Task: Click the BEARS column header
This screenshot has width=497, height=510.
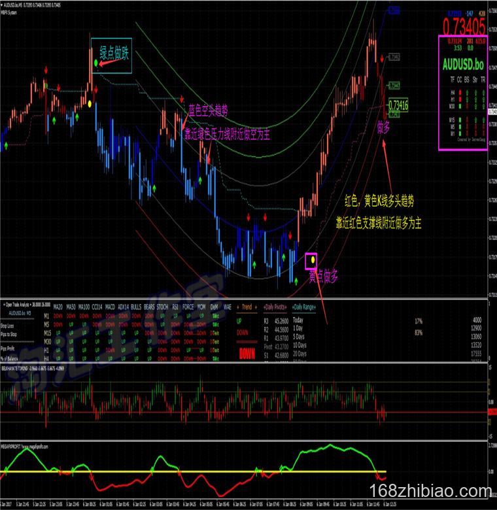Action: point(149,307)
